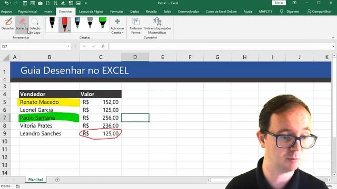Switch to the Fórmulas tab
The image size is (337, 189).
pyautogui.click(x=117, y=12)
